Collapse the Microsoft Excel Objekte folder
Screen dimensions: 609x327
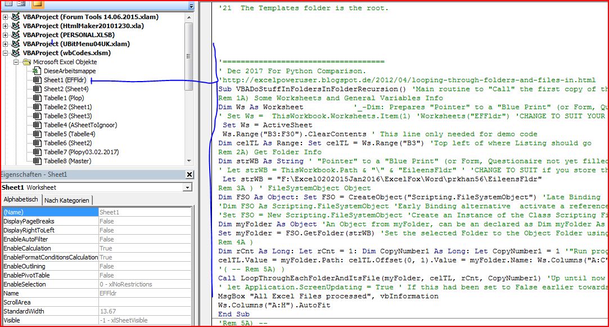tap(16, 62)
